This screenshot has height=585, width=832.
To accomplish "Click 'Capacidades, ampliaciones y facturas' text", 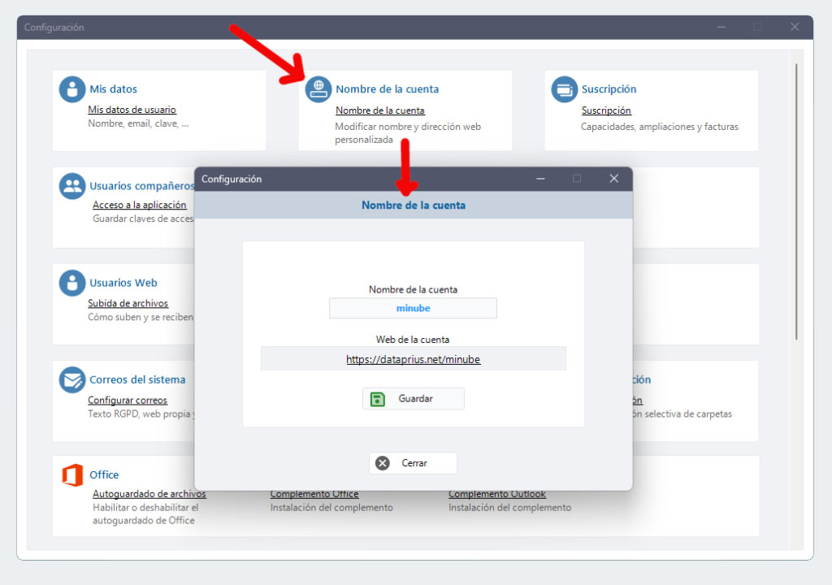I will point(660,127).
